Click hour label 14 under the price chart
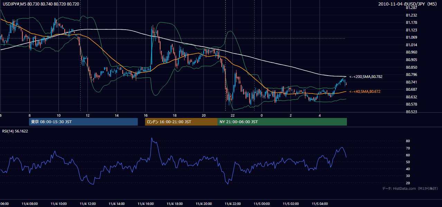This screenshot has height=207, width=442. [117, 116]
